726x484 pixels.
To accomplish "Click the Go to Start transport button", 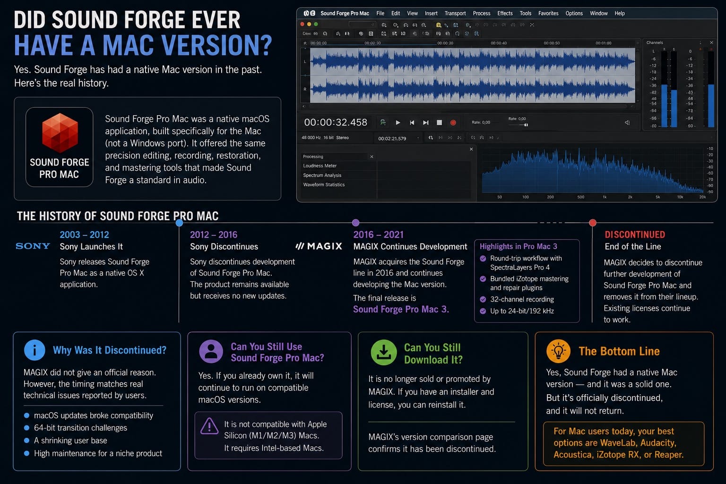I will click(x=412, y=122).
